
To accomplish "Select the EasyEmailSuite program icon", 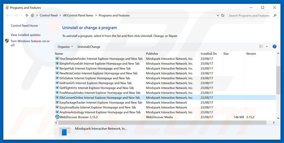I will (x=57, y=107).
